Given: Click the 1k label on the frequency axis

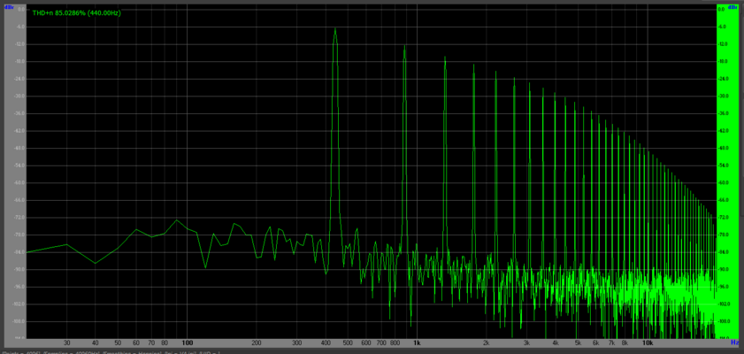Looking at the screenshot, I should [x=417, y=342].
